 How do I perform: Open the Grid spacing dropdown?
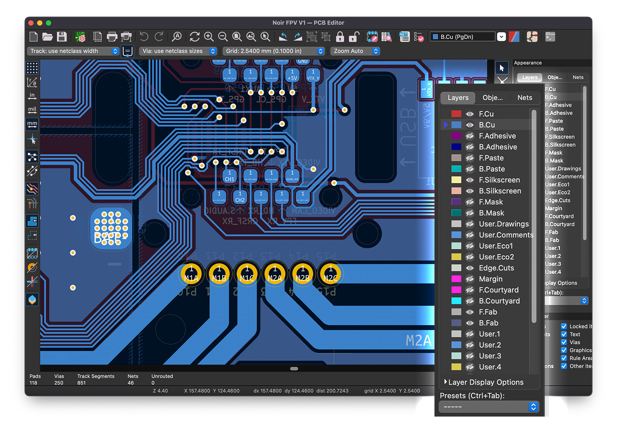[273, 51]
